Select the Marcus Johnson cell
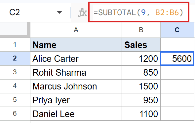 (76, 86)
